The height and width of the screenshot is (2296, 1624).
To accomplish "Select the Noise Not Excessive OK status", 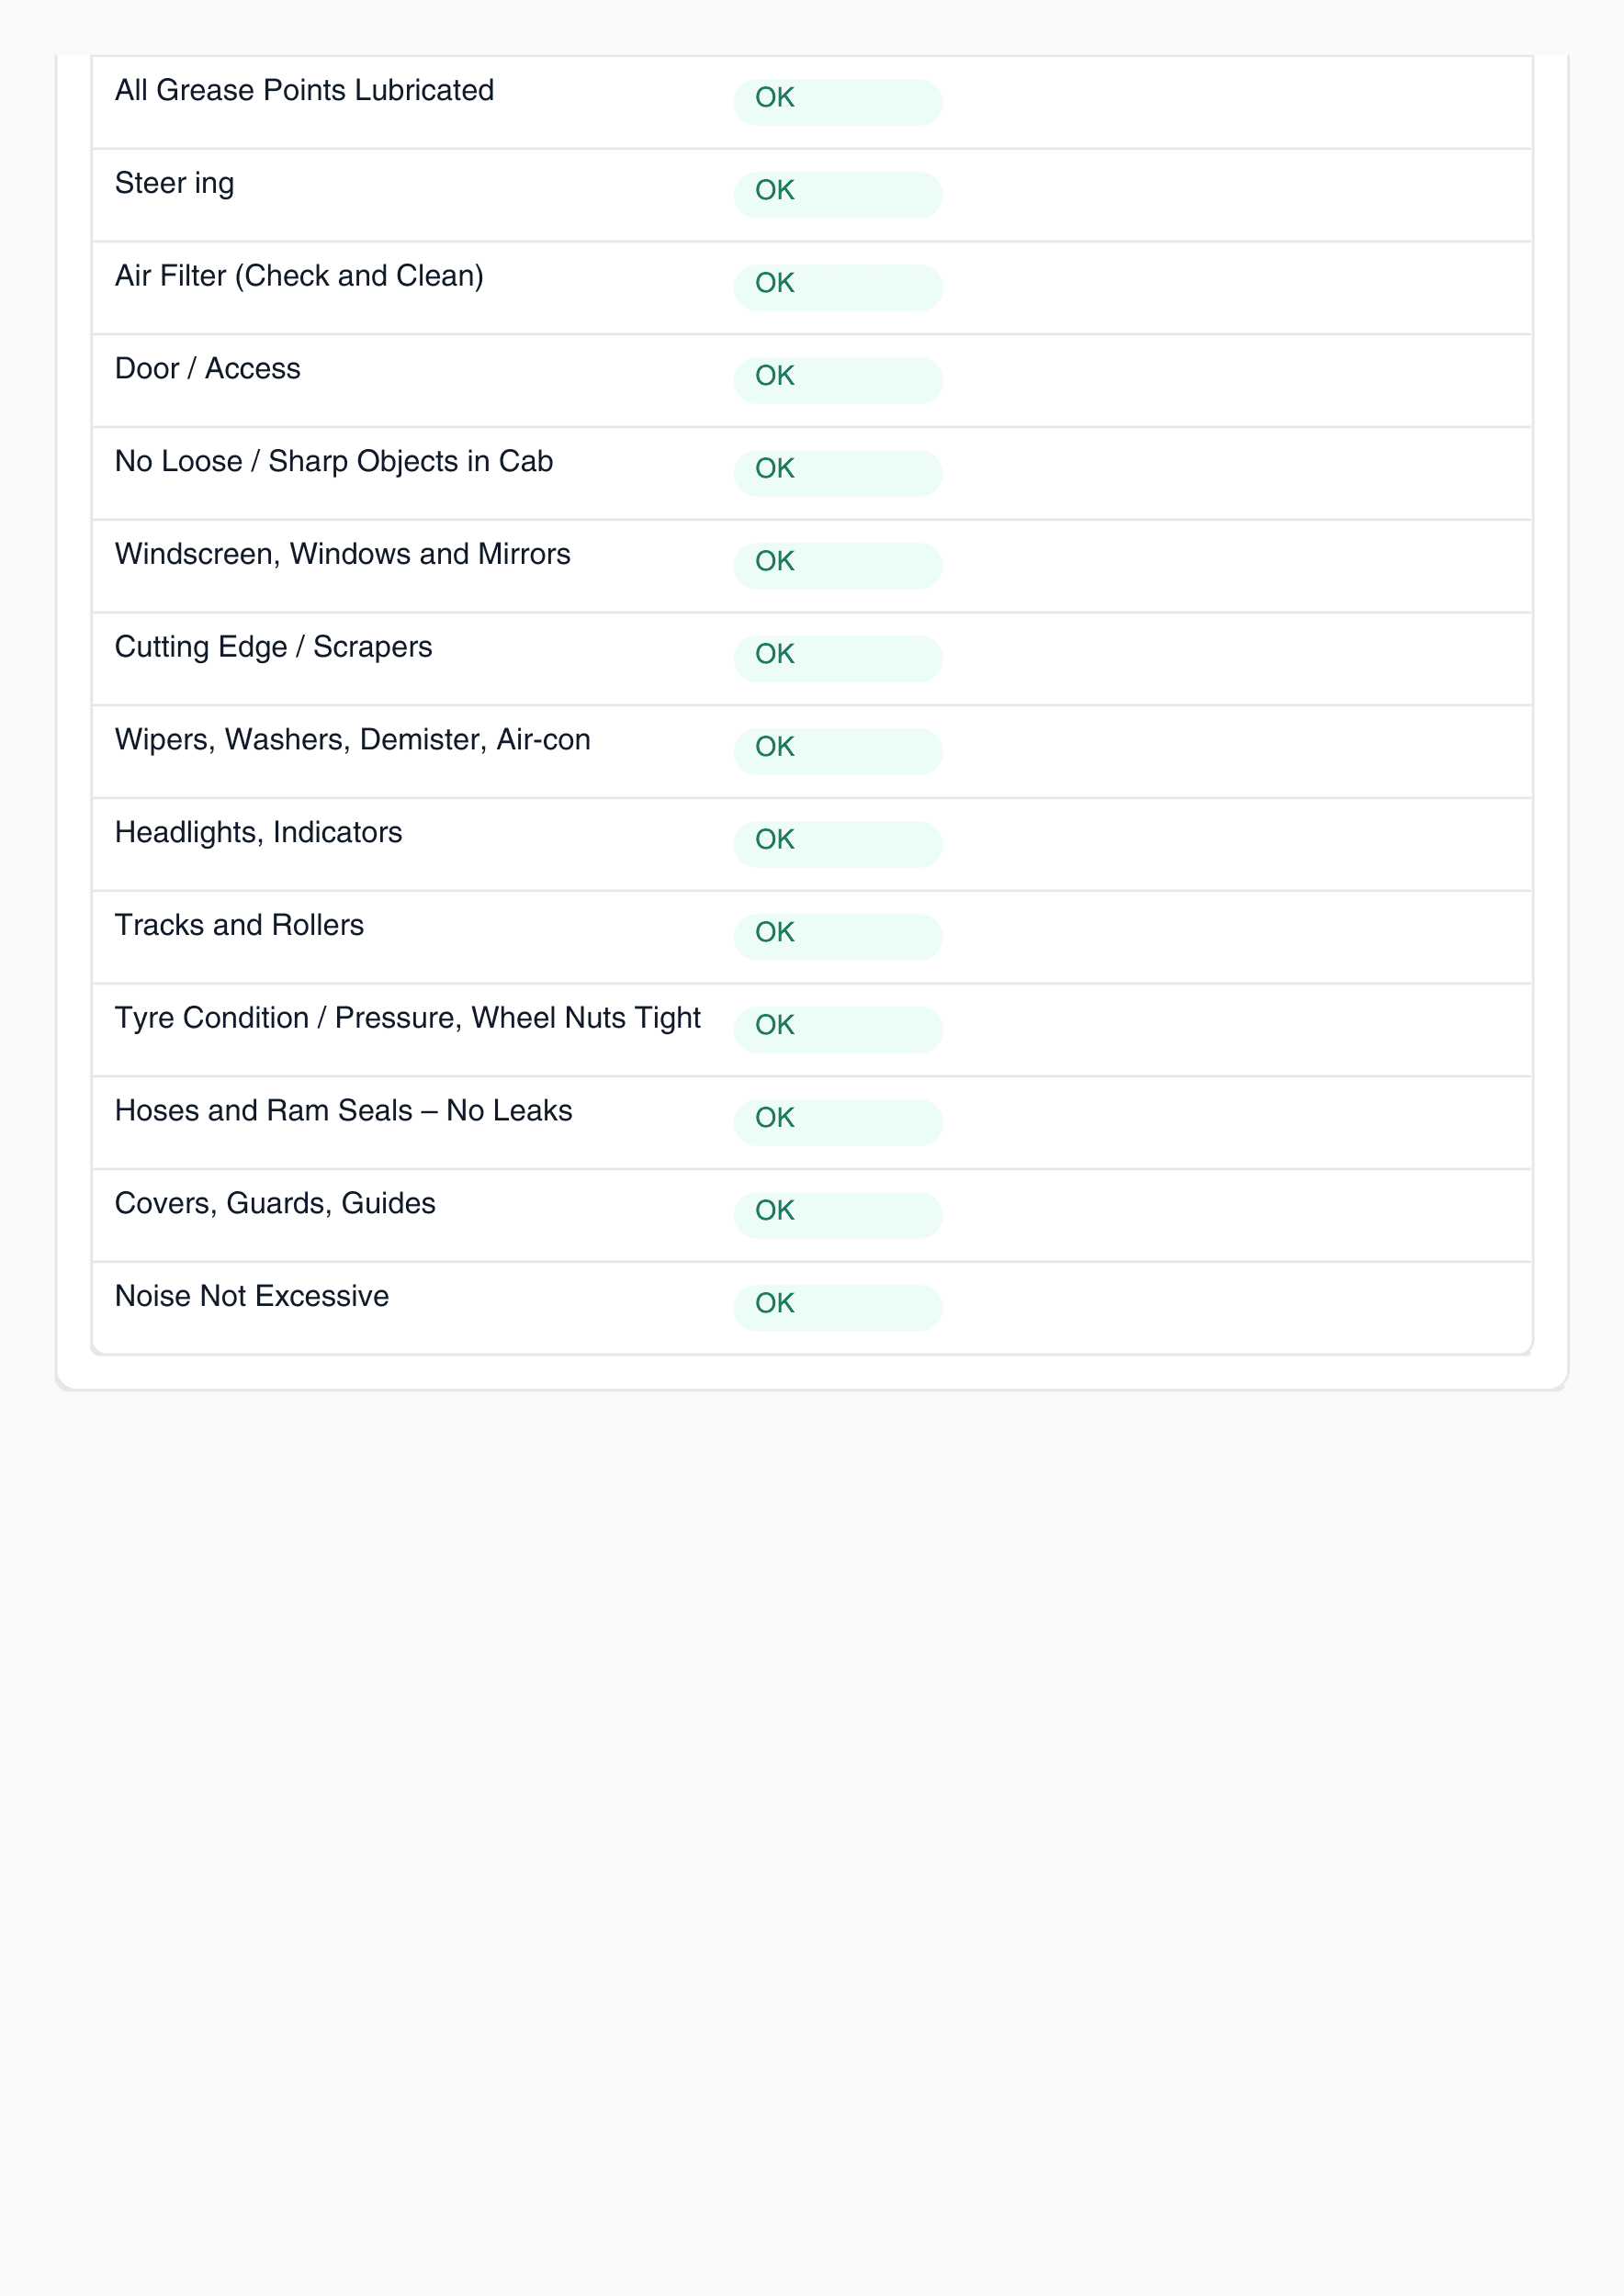I will point(837,1307).
